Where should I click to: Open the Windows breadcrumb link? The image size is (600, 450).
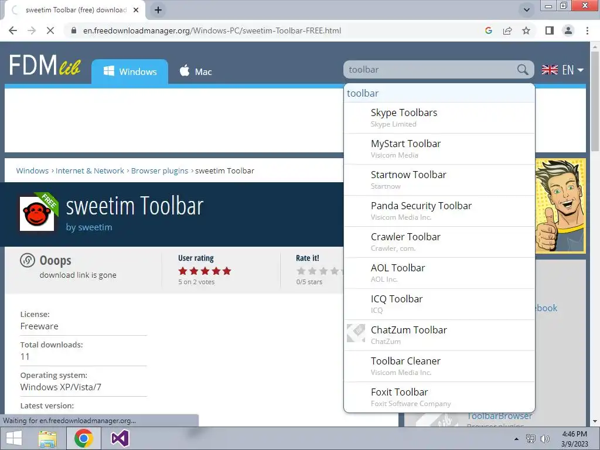[32, 171]
